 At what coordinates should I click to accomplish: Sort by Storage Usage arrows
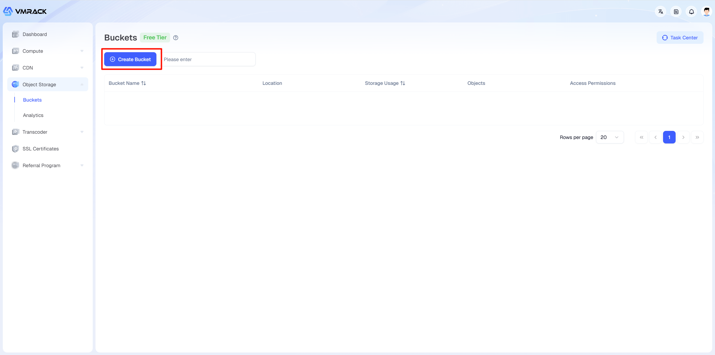pos(403,83)
